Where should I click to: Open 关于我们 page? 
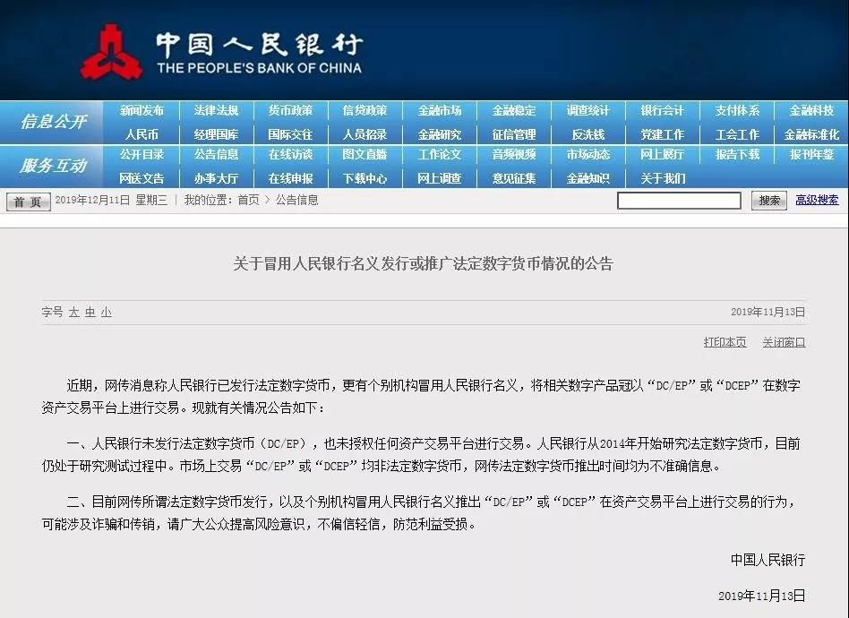point(663,178)
